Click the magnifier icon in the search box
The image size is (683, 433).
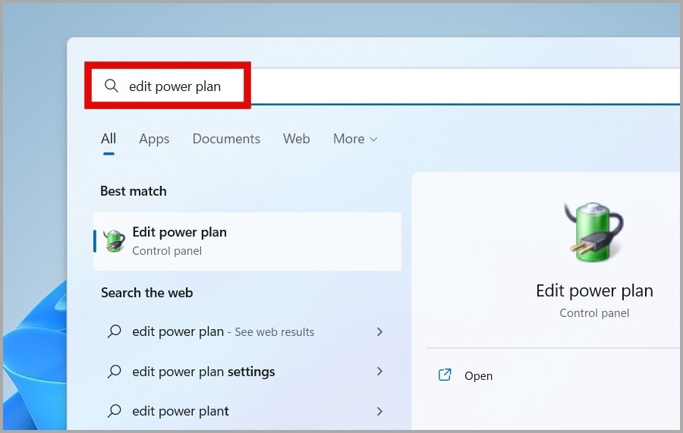coord(112,86)
